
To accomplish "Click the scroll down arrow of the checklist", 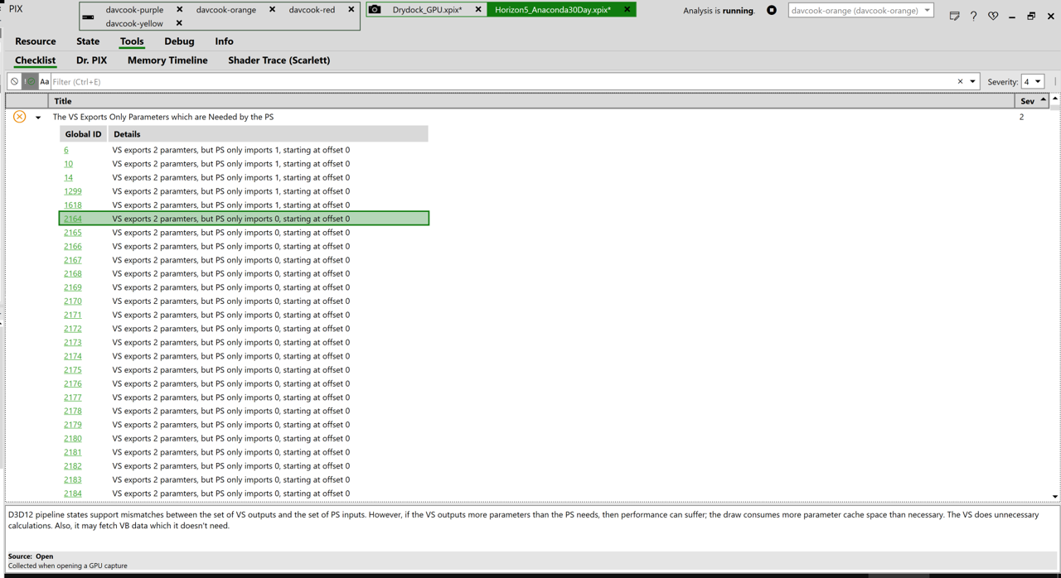I will click(1054, 497).
